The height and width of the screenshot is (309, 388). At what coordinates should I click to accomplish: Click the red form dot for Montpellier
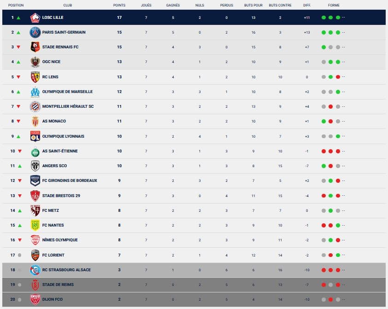(x=330, y=106)
